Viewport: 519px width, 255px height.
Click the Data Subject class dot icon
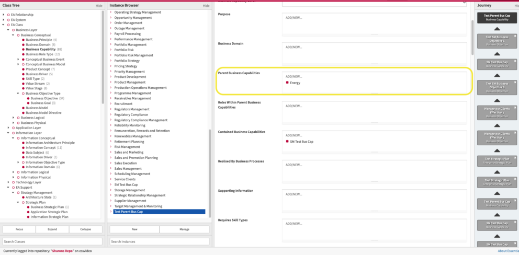coord(23,153)
